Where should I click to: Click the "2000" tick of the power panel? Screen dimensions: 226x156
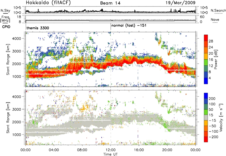[17, 64]
